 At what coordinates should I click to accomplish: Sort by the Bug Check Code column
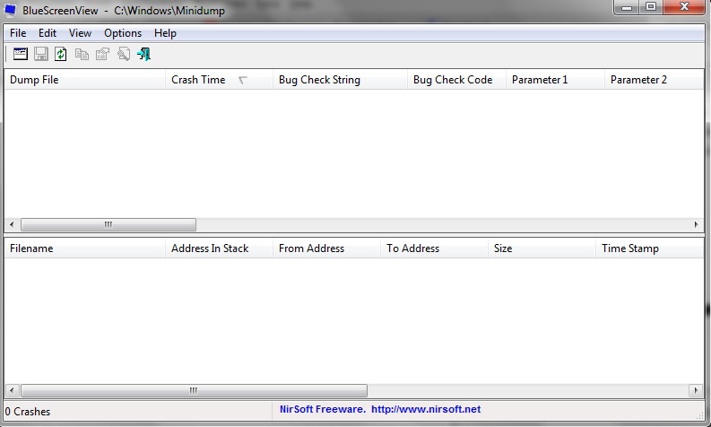pyautogui.click(x=456, y=80)
